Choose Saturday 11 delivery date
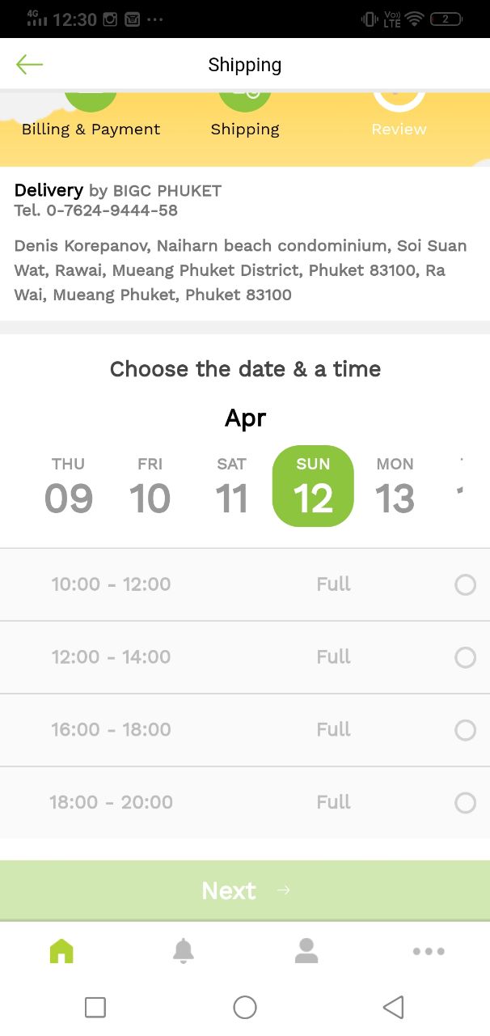This screenshot has height=1036, width=490. click(231, 486)
